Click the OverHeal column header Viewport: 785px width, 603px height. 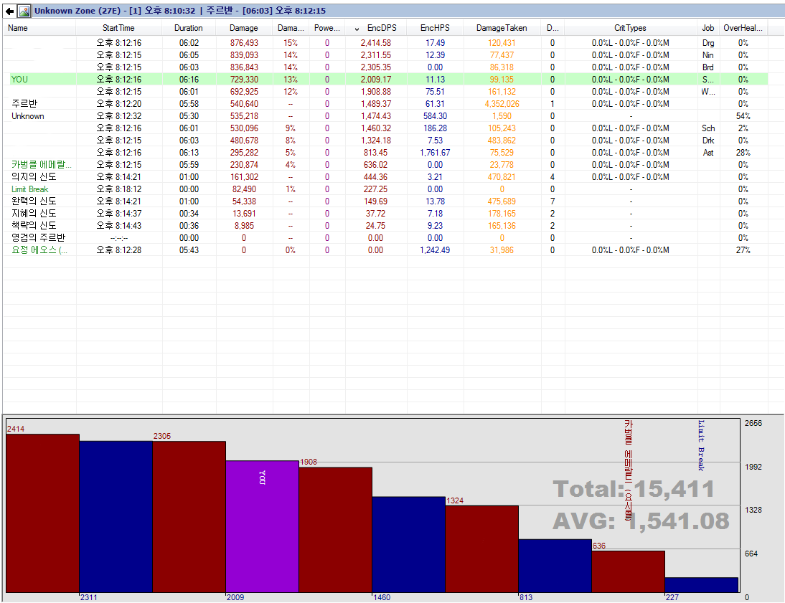[x=743, y=28]
